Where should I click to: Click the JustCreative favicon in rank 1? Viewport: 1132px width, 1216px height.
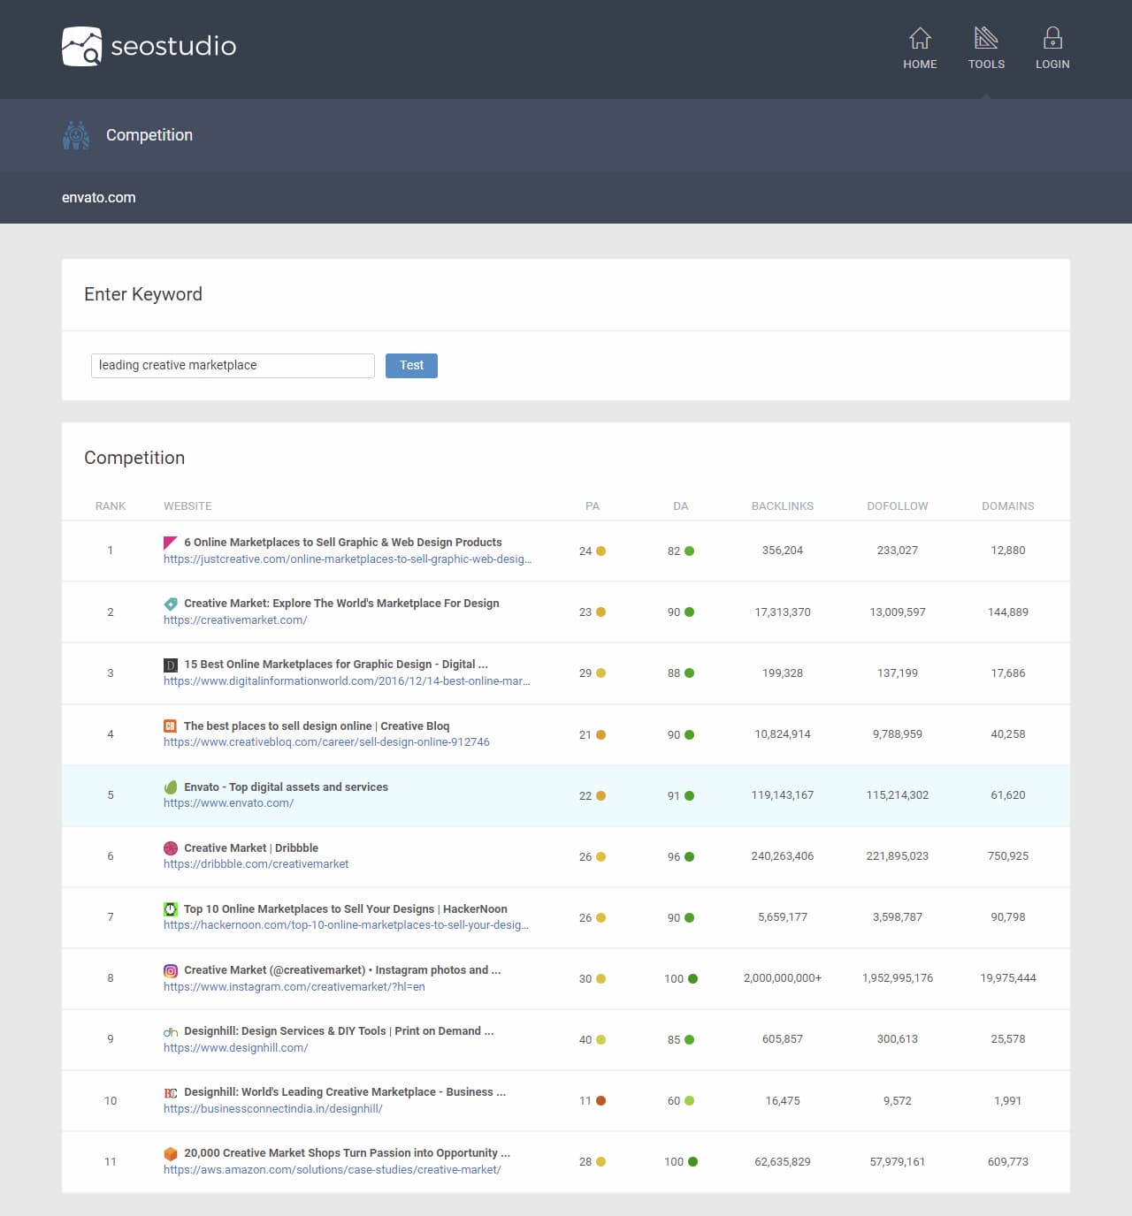point(171,543)
